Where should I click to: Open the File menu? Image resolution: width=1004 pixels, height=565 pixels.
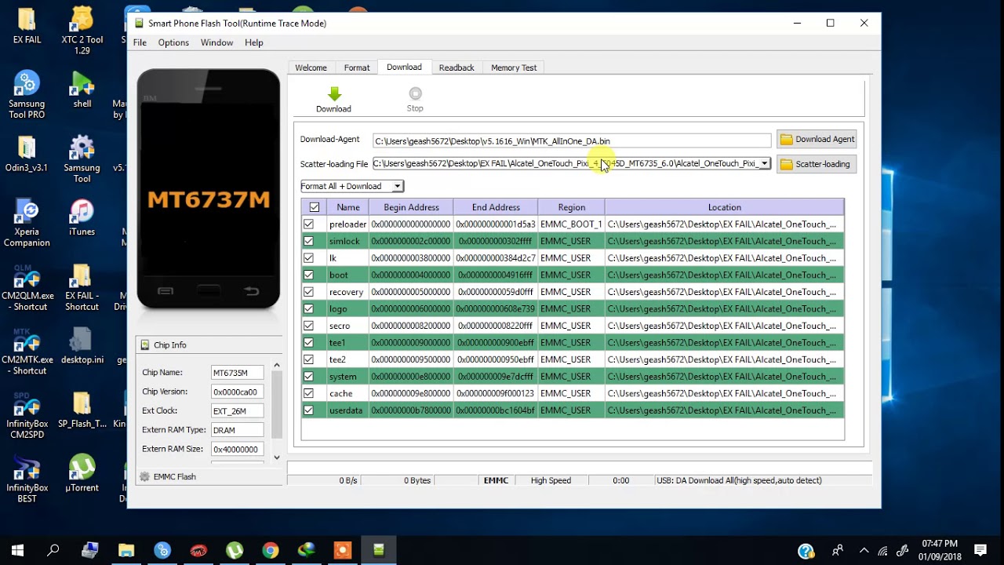click(140, 42)
